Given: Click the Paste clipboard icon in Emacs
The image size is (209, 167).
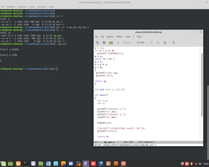Looking at the screenshot, I should tap(165, 43).
